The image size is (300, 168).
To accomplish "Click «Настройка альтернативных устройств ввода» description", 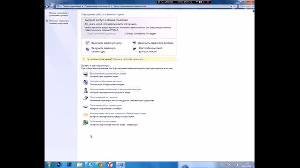I will tap(110, 92).
